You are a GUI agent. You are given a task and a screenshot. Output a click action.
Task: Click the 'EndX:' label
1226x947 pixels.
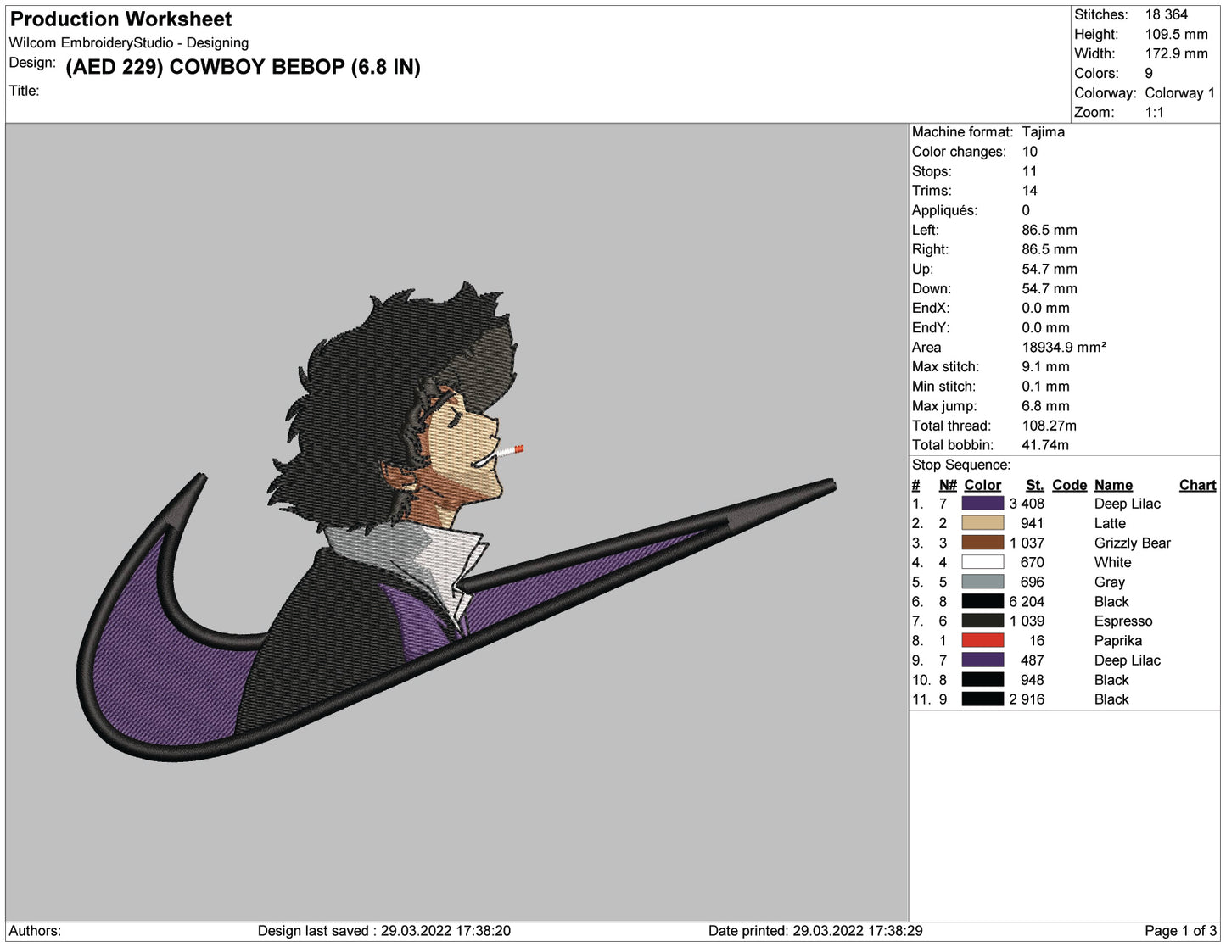tap(931, 308)
